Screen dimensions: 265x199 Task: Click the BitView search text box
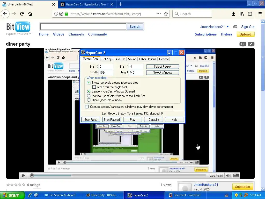[83, 27]
